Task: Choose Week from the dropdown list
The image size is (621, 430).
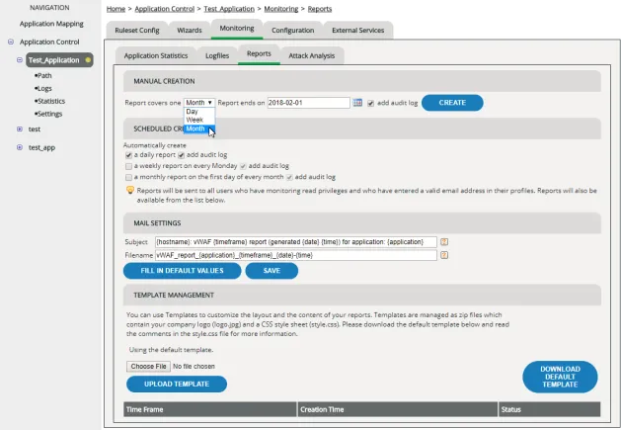Action: [199, 120]
